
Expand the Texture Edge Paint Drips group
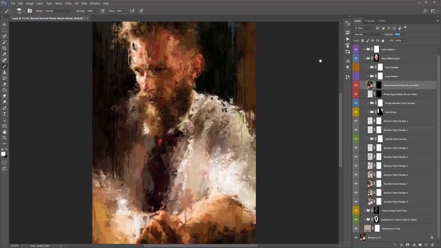[365, 210]
